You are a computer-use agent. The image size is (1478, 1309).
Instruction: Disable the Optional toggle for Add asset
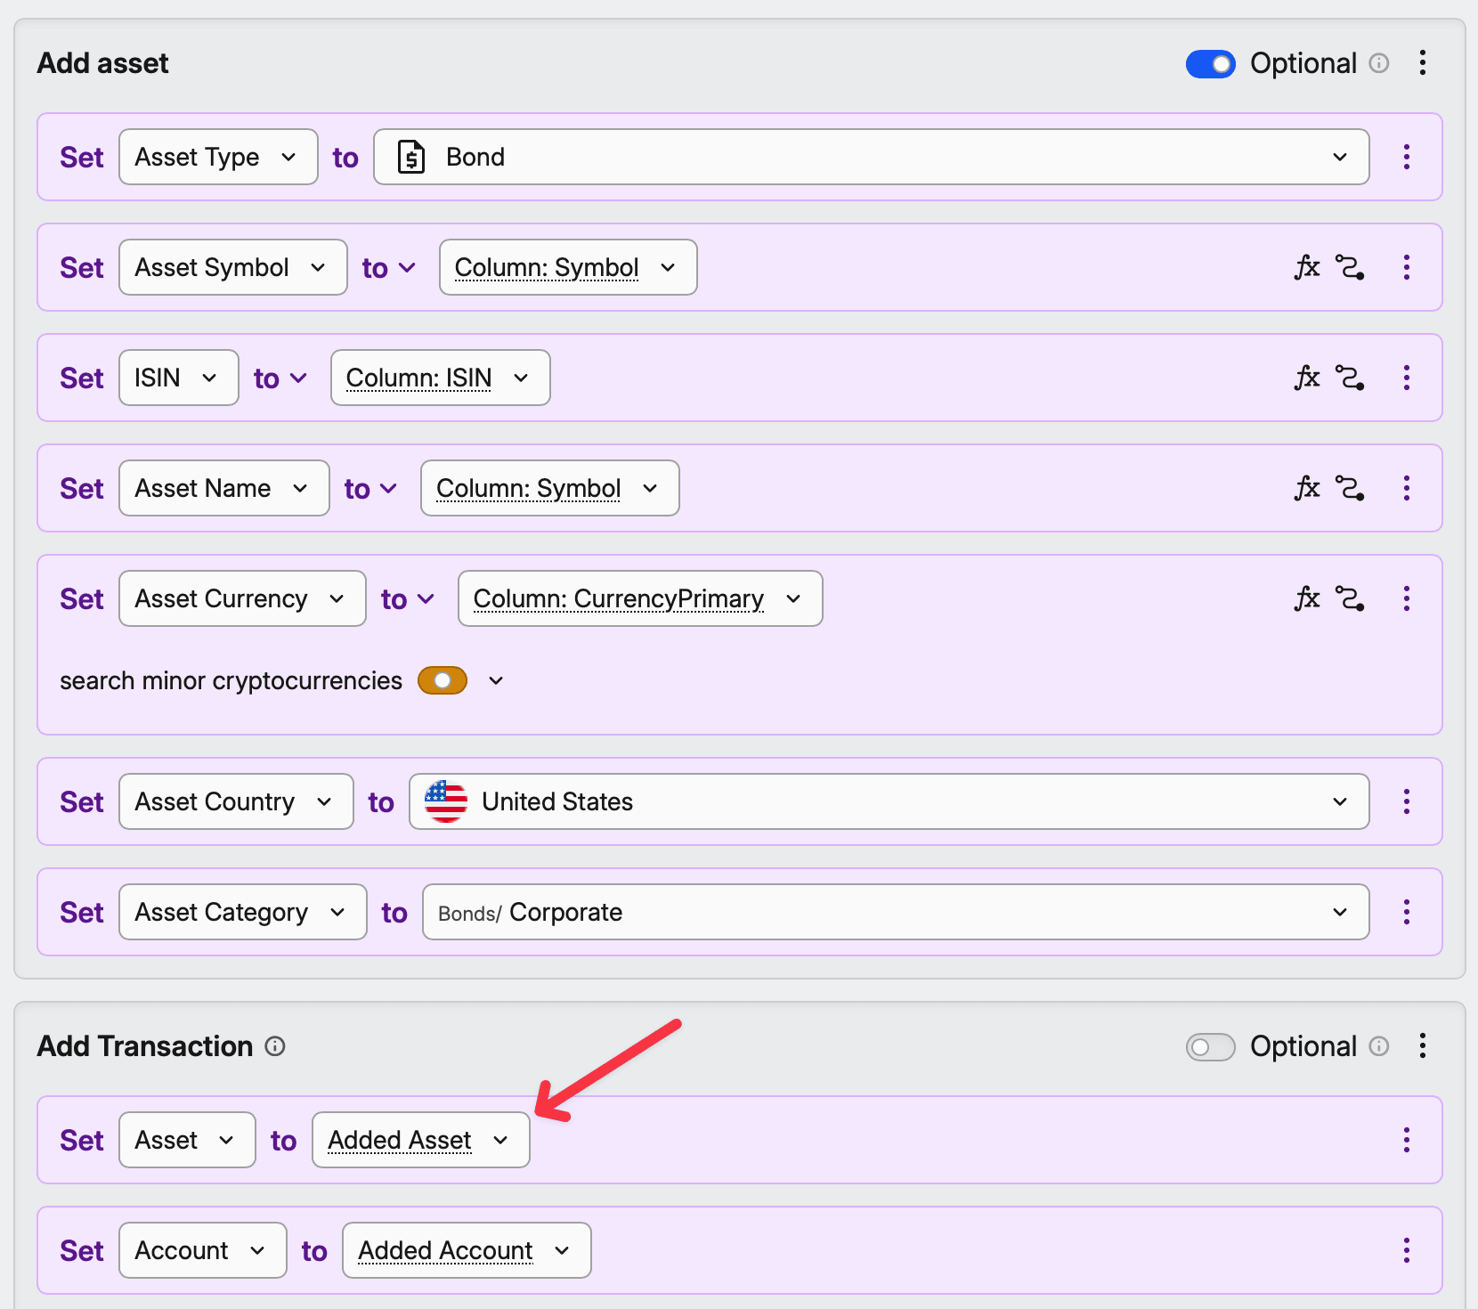pos(1210,64)
